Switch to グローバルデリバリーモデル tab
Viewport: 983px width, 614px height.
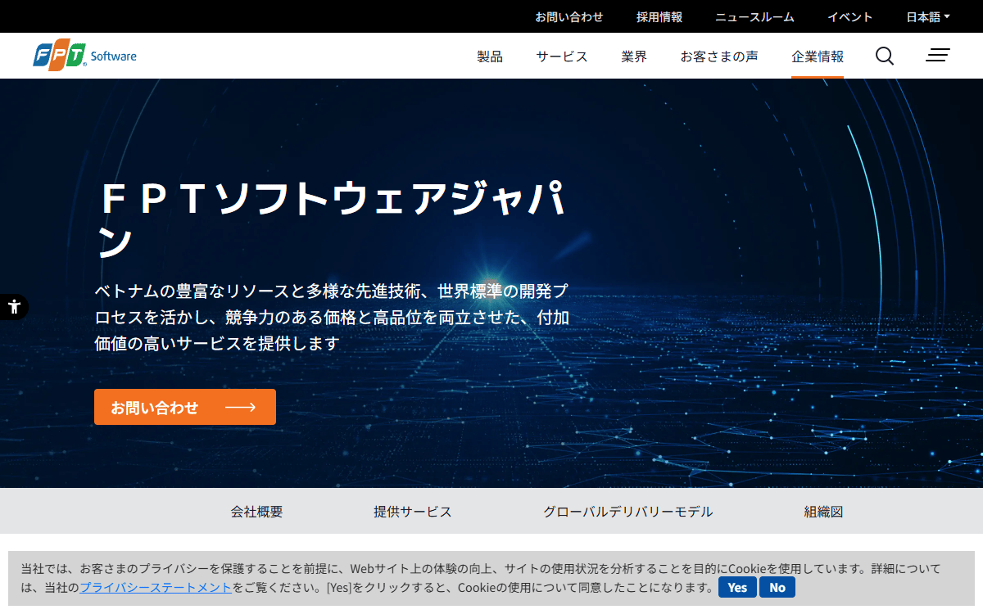tap(628, 512)
